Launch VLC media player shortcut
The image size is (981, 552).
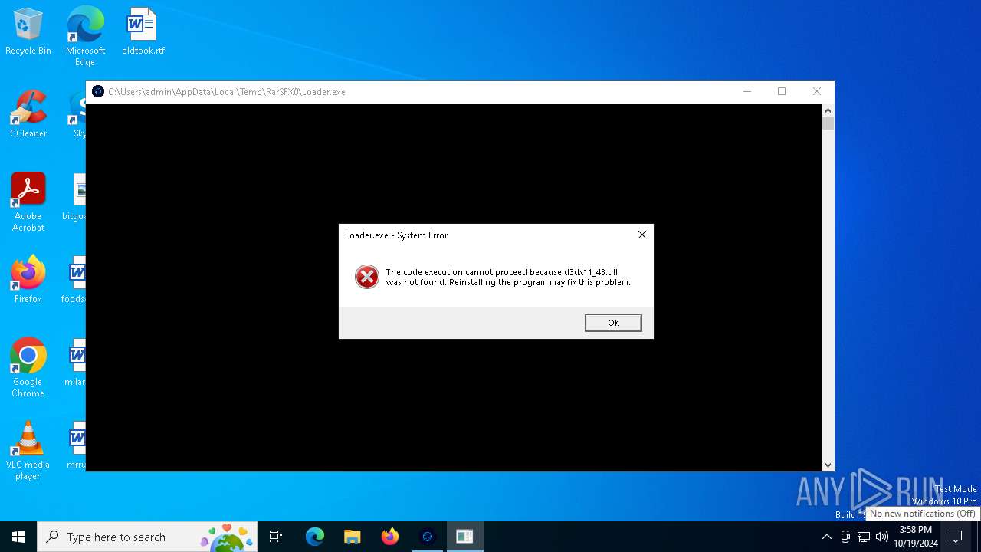click(x=28, y=451)
